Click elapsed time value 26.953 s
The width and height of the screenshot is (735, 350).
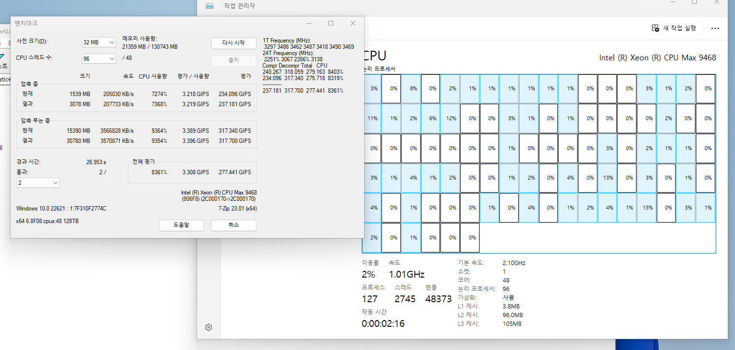coord(96,162)
